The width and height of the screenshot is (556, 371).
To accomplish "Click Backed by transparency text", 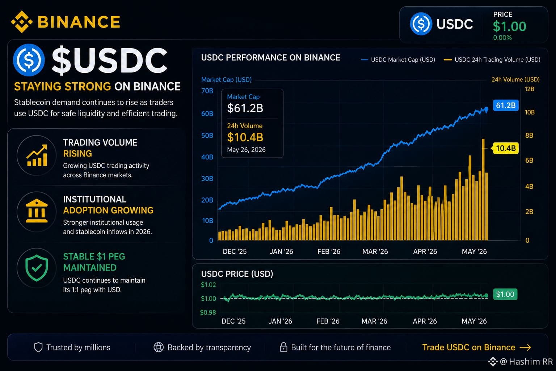I will coord(209,347).
